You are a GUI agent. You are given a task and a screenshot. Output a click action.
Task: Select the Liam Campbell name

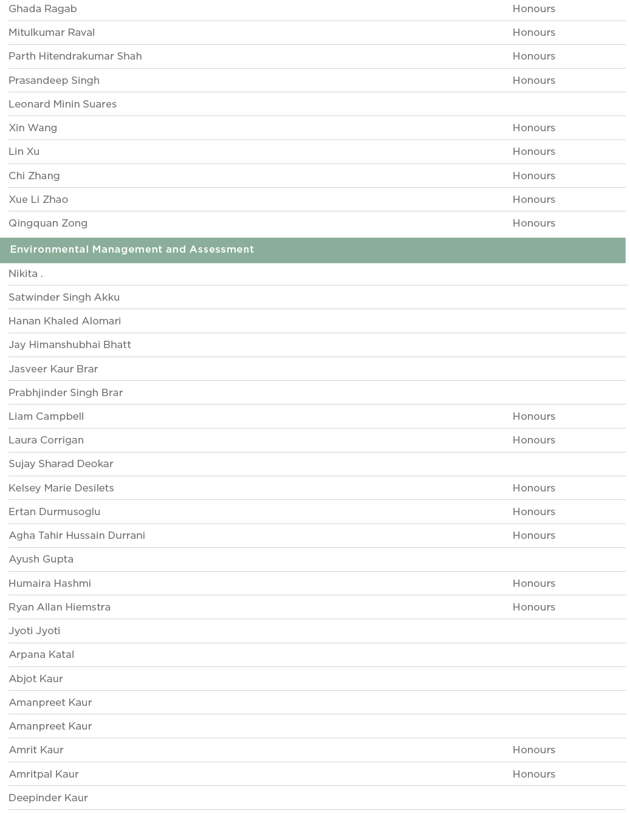46,417
